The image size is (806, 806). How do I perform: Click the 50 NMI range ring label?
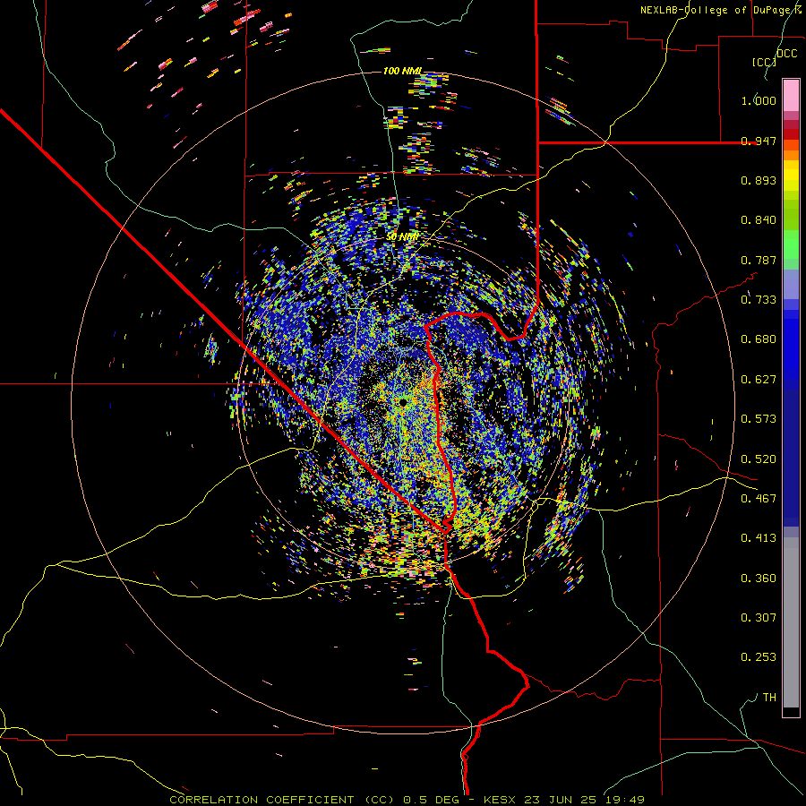point(402,236)
